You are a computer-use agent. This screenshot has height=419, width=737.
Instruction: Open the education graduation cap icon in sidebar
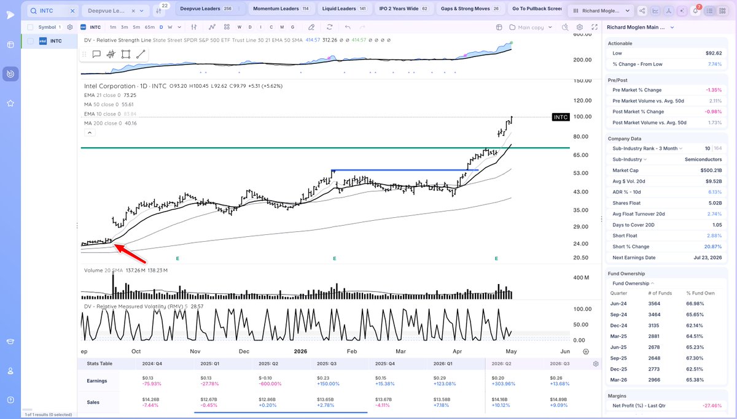tap(10, 342)
